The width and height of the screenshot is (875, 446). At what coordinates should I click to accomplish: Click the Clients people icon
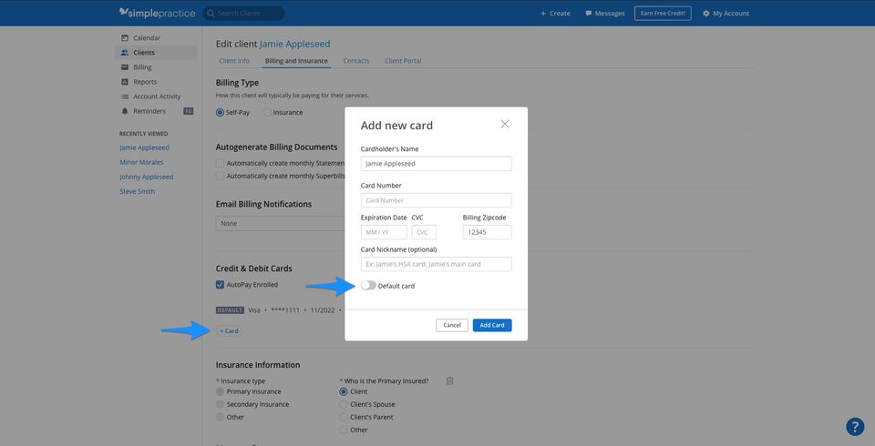125,53
